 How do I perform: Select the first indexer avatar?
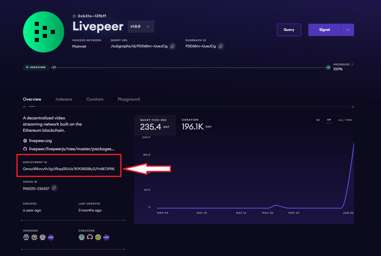point(26,237)
